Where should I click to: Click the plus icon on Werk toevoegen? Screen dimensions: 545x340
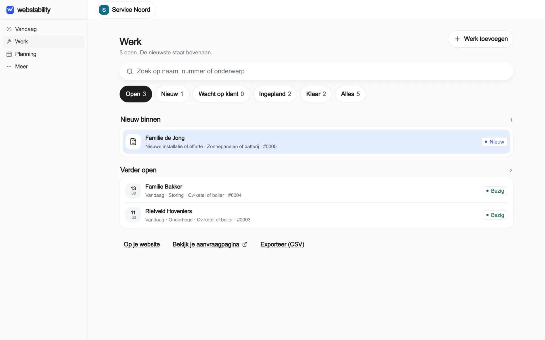click(457, 39)
